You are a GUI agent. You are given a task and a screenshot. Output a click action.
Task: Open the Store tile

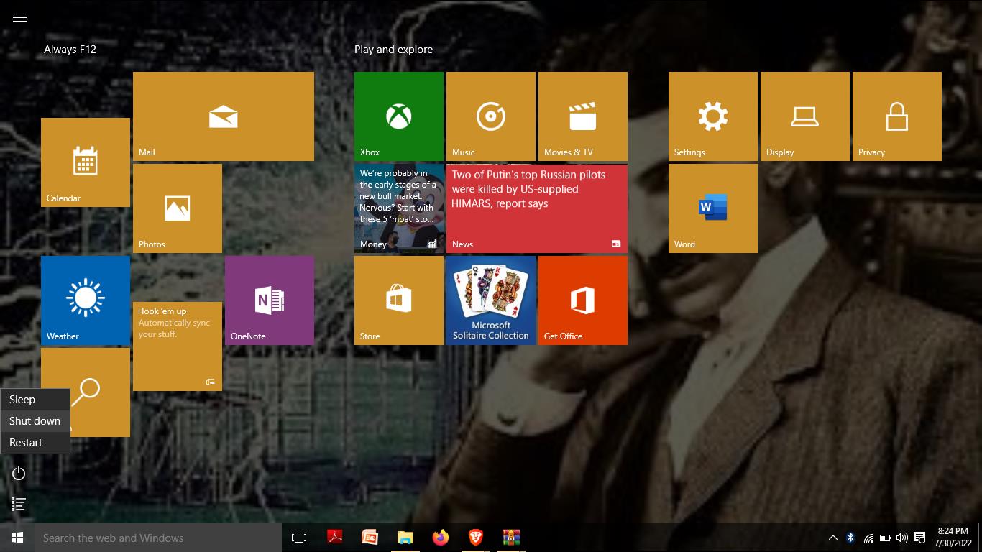click(x=399, y=300)
